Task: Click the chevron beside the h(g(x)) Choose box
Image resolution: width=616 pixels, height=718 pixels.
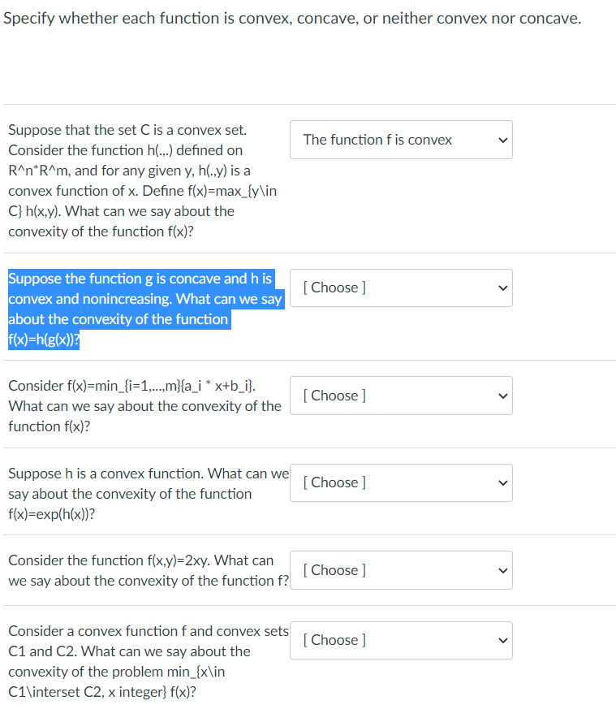Action: click(502, 288)
